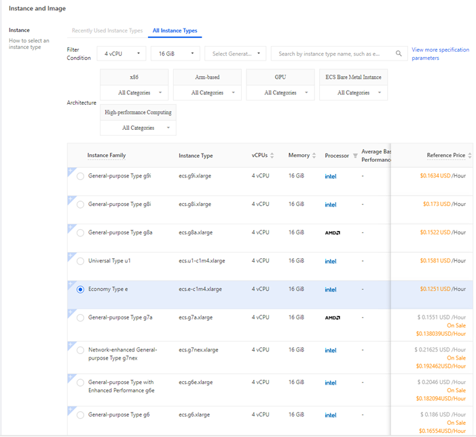
Task: Expand Arm-based All Categories dropdown
Action: [207, 92]
